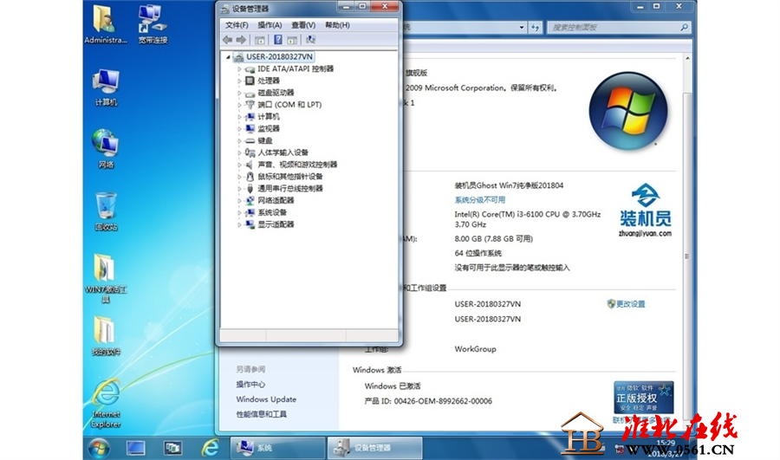Select the mouse icon of 鼠标和其他指针设备
780x460 pixels.
point(250,177)
